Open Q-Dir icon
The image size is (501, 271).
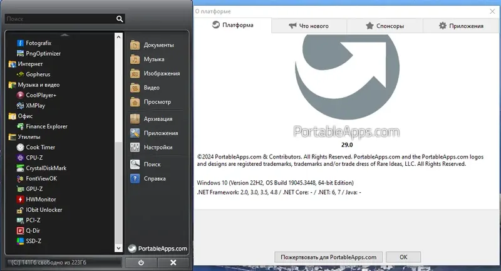point(20,230)
